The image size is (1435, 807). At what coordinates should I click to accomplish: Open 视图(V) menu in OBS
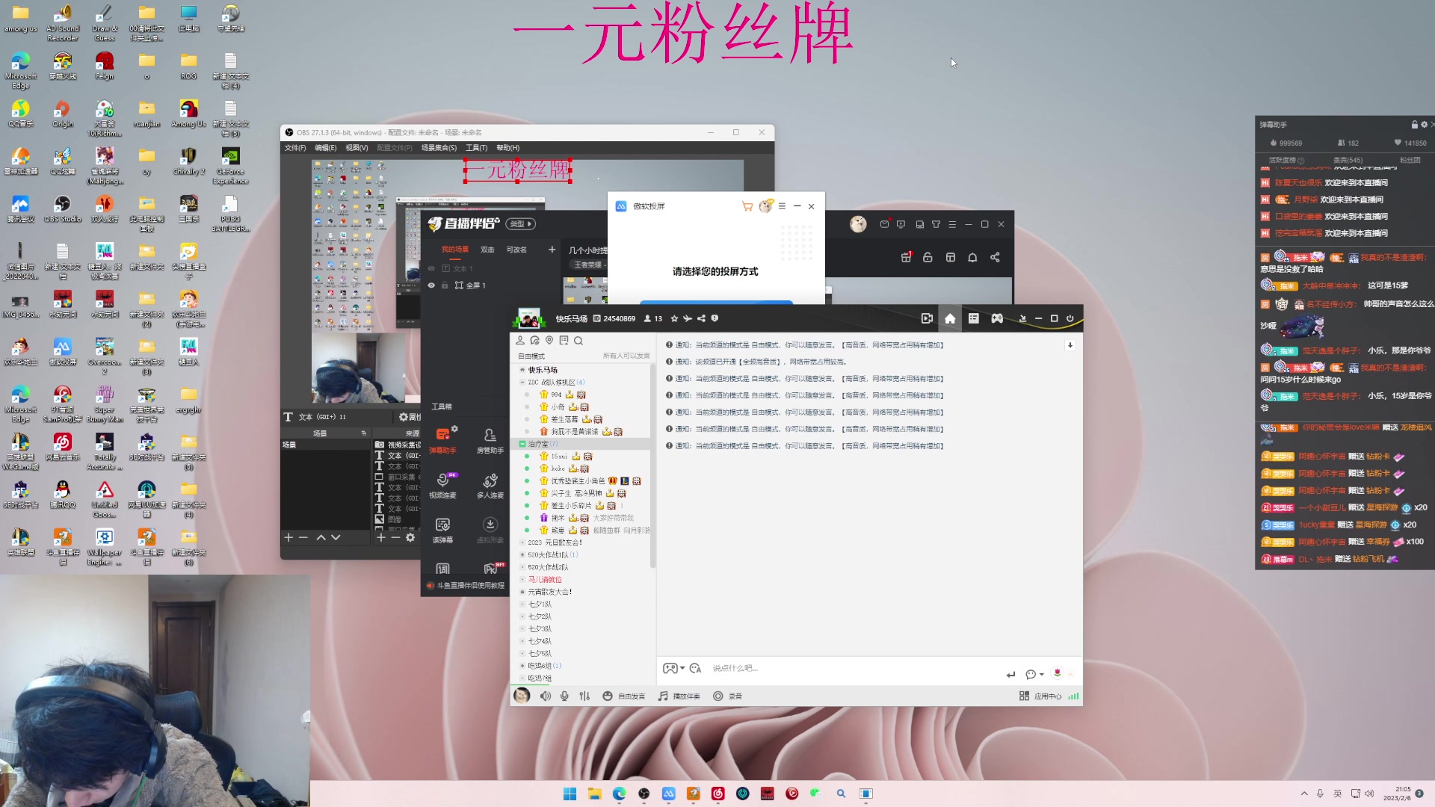tap(357, 148)
